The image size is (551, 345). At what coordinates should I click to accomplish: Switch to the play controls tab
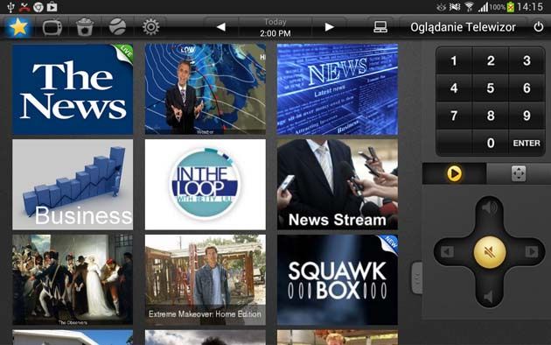point(454,173)
